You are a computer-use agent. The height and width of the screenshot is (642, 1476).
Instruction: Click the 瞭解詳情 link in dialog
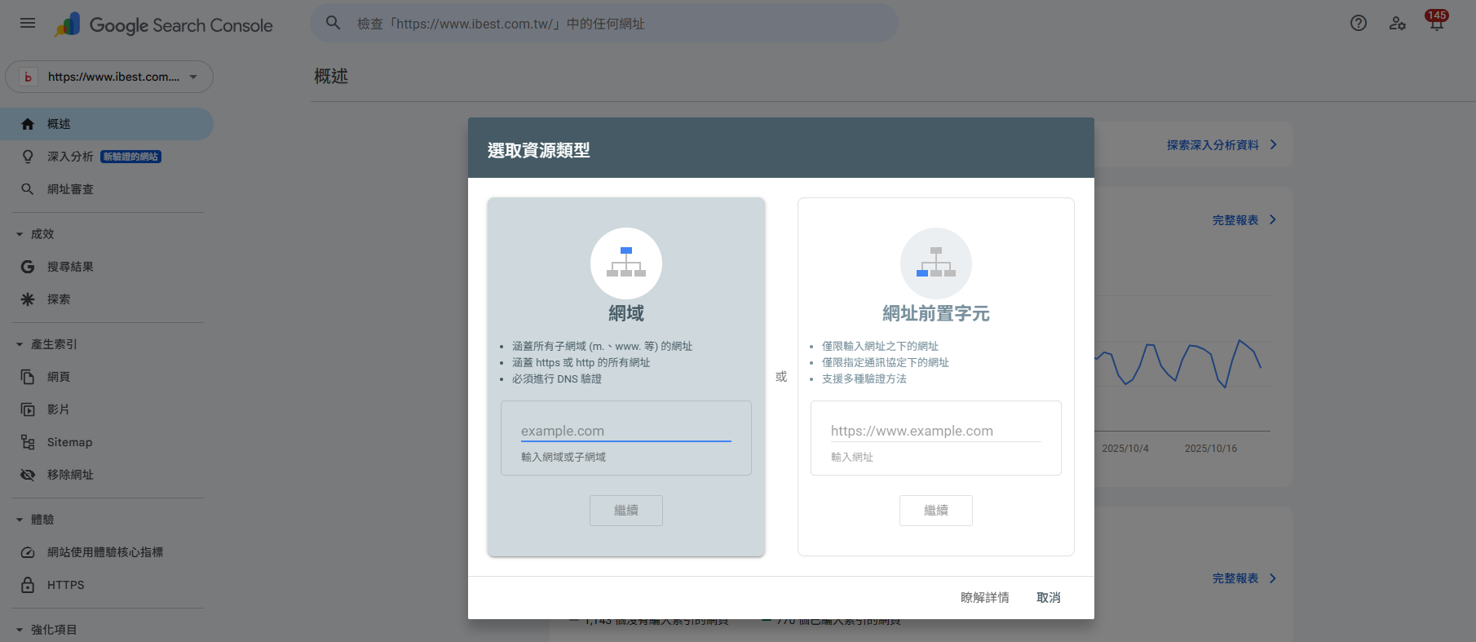984,598
